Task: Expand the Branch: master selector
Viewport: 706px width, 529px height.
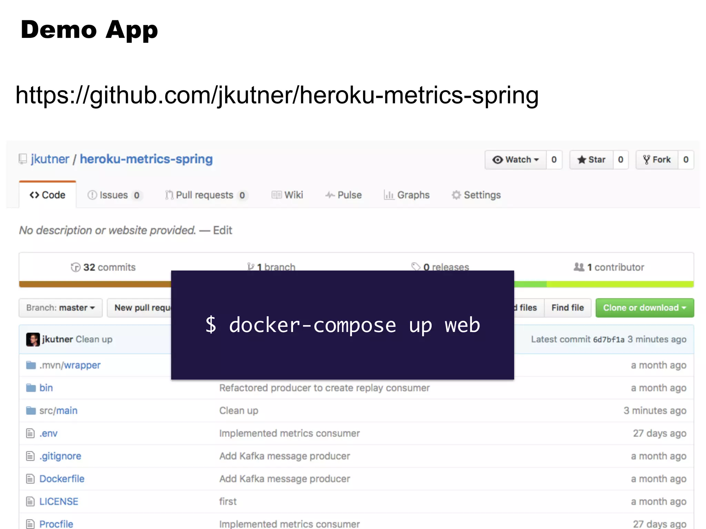Action: click(x=61, y=308)
